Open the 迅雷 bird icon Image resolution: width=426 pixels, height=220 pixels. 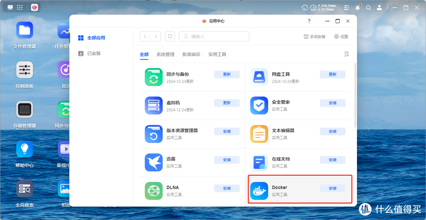click(153, 162)
